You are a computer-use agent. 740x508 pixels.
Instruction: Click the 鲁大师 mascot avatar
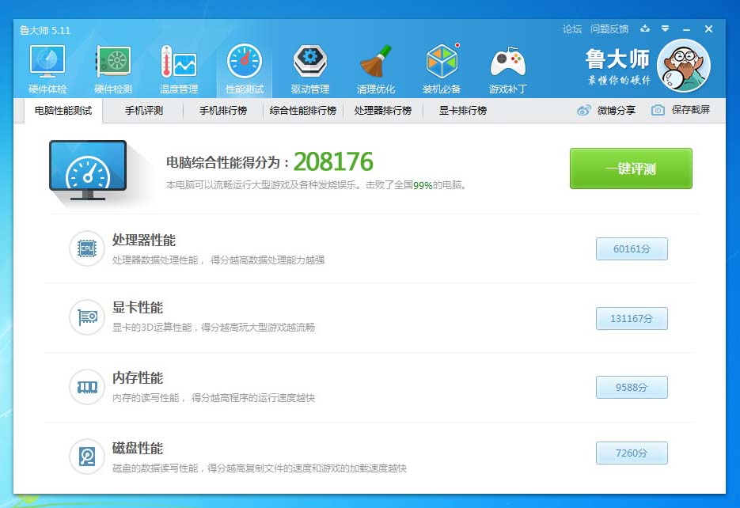point(684,66)
